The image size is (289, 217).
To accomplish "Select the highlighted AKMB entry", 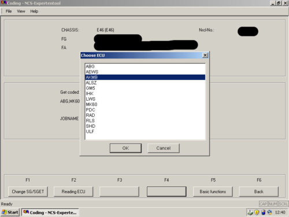I will coord(145,77).
